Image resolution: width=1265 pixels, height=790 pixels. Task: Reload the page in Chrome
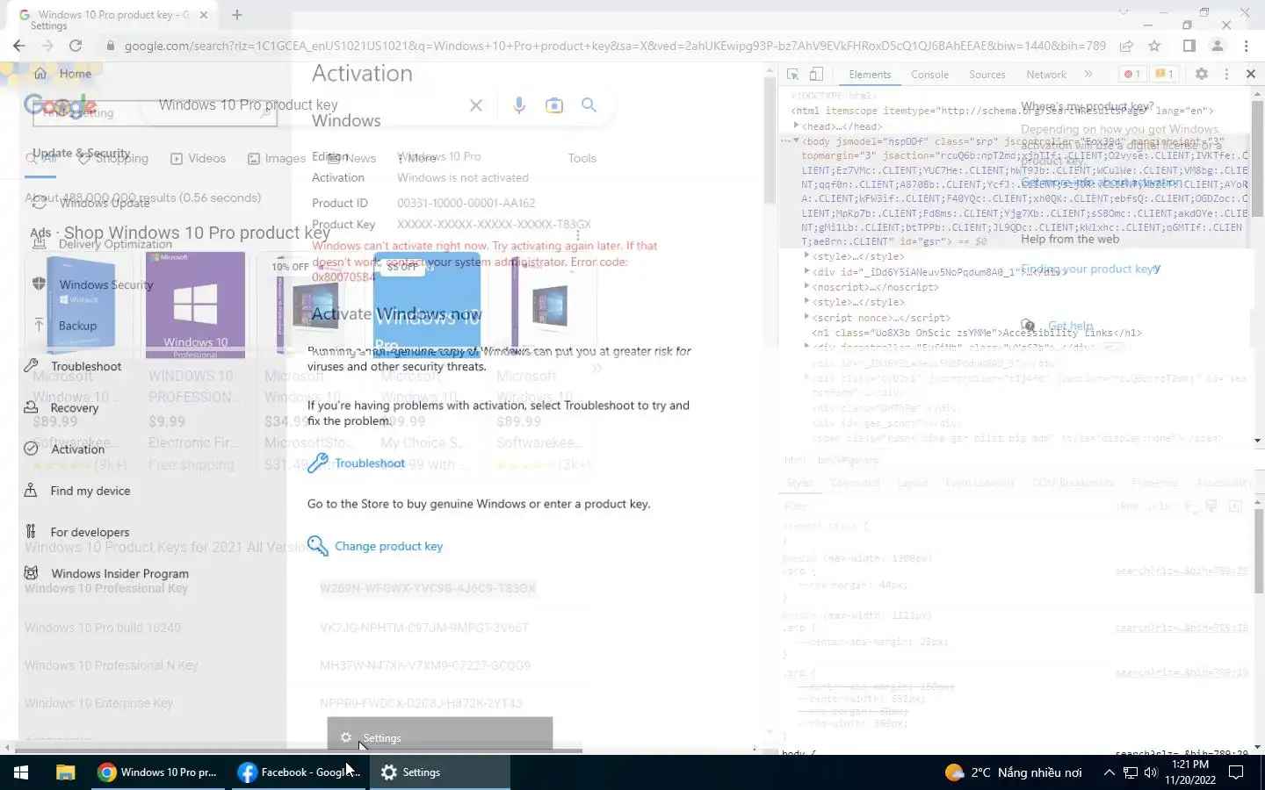[x=76, y=46]
